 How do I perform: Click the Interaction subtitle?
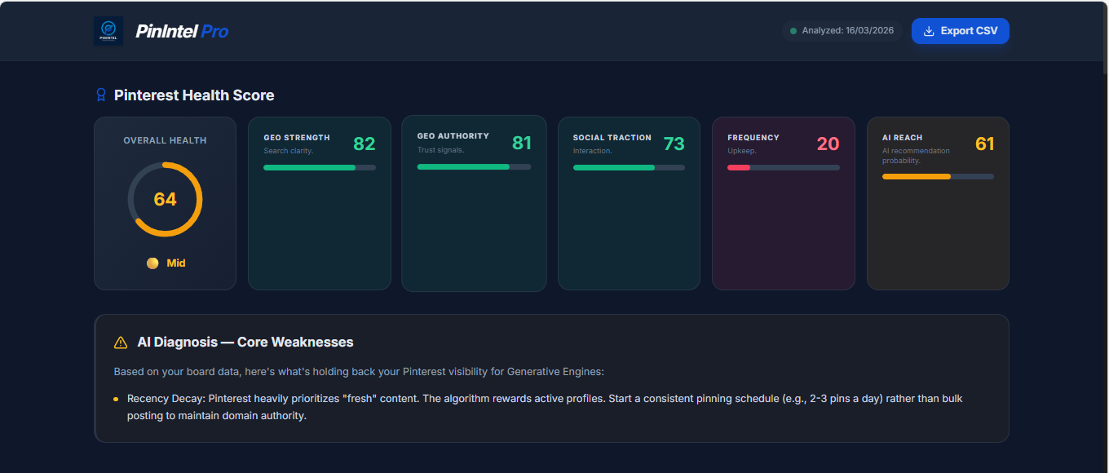[x=593, y=151]
